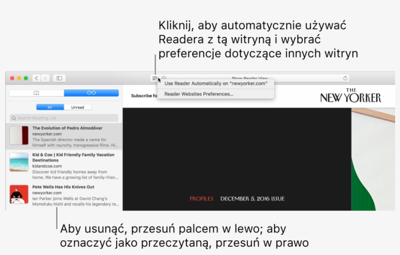
Task: Click The New Yorker logo
Action: 351,96
